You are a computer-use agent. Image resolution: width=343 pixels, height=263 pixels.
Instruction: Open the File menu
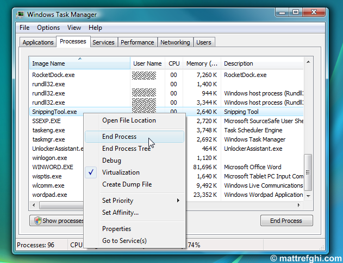click(x=24, y=28)
